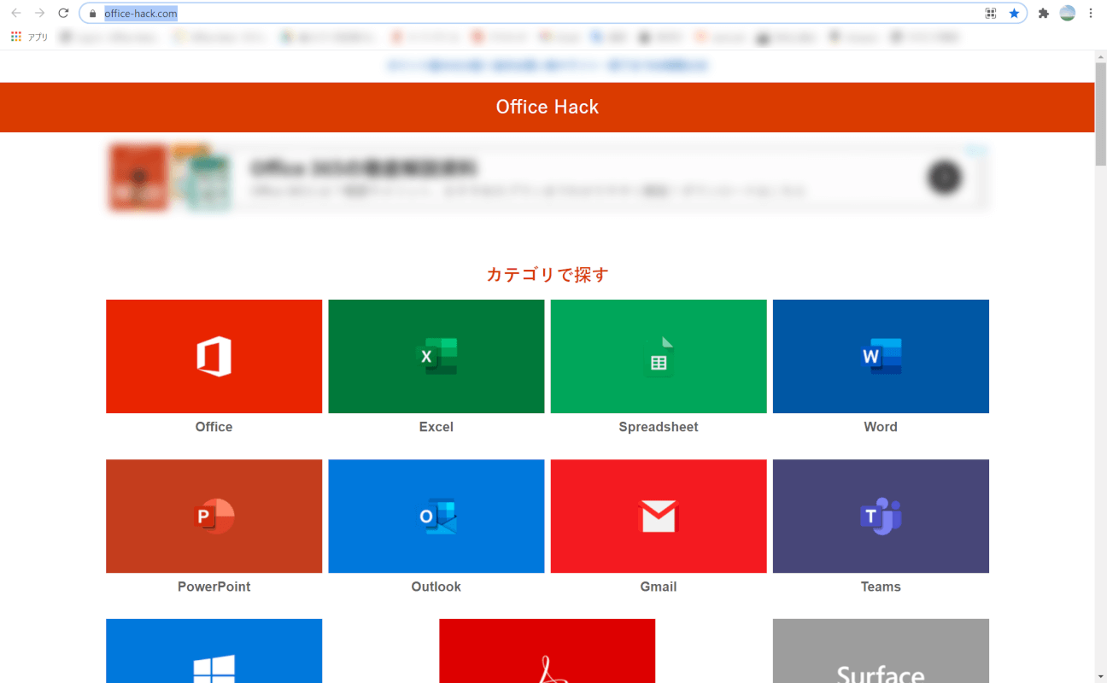1107x683 pixels.
Task: Click the カテゴリで探す heading
Action: click(x=548, y=275)
